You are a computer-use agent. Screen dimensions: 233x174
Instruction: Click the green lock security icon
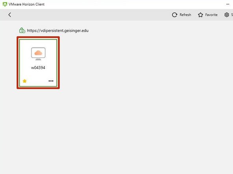click(22, 30)
